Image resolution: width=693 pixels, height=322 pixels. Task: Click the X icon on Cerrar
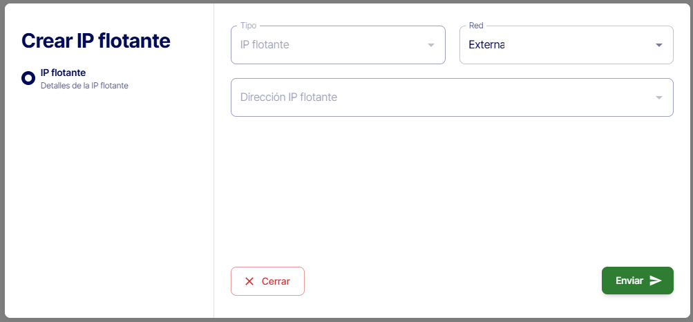(249, 281)
